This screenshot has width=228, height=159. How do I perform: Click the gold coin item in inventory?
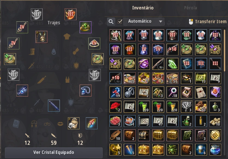pyautogui.click(x=215, y=135)
